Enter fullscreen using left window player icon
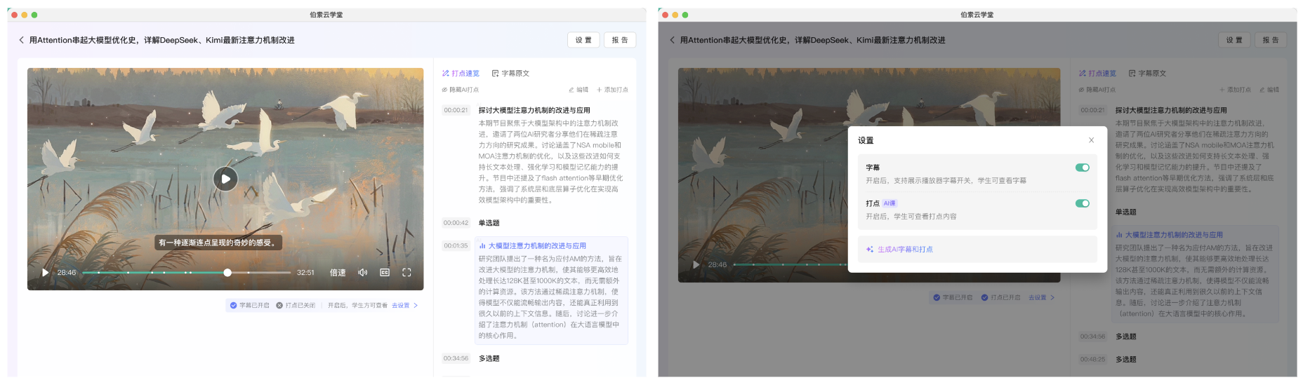Screen dimensions: 1303x387 pyautogui.click(x=406, y=273)
